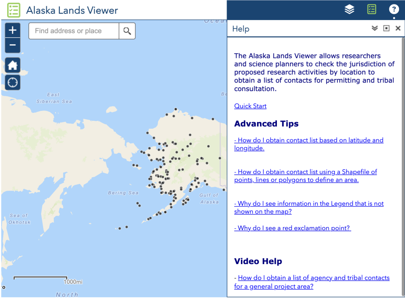Click the Help question mark icon

click(x=394, y=9)
